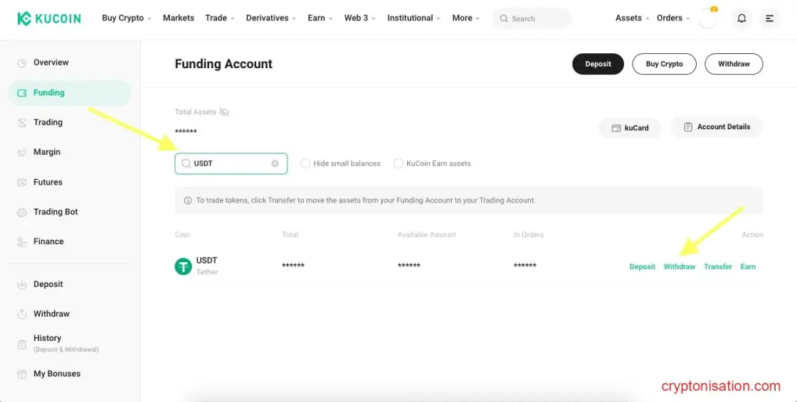
Task: Click the Finance sidebar icon
Action: pos(22,241)
